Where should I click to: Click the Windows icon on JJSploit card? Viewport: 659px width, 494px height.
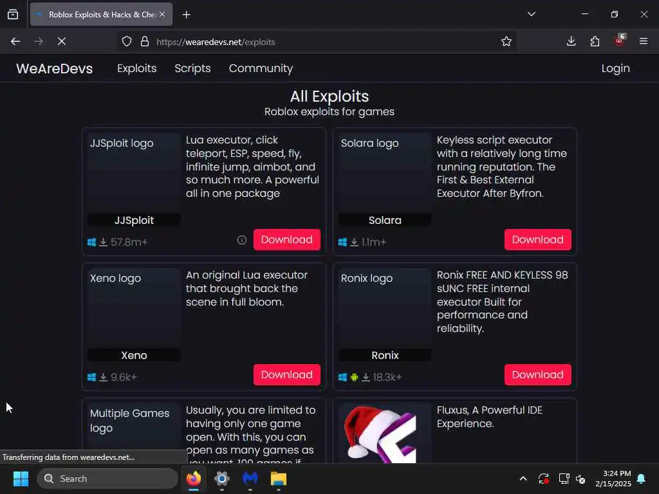point(91,242)
